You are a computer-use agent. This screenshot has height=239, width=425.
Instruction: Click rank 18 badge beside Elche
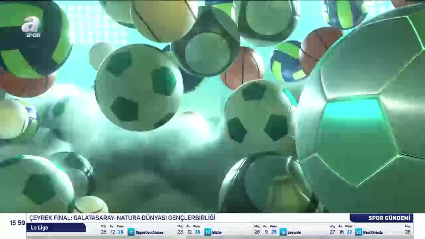(x=208, y=232)
